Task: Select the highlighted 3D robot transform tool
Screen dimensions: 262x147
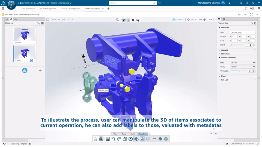Action: (x=142, y=139)
